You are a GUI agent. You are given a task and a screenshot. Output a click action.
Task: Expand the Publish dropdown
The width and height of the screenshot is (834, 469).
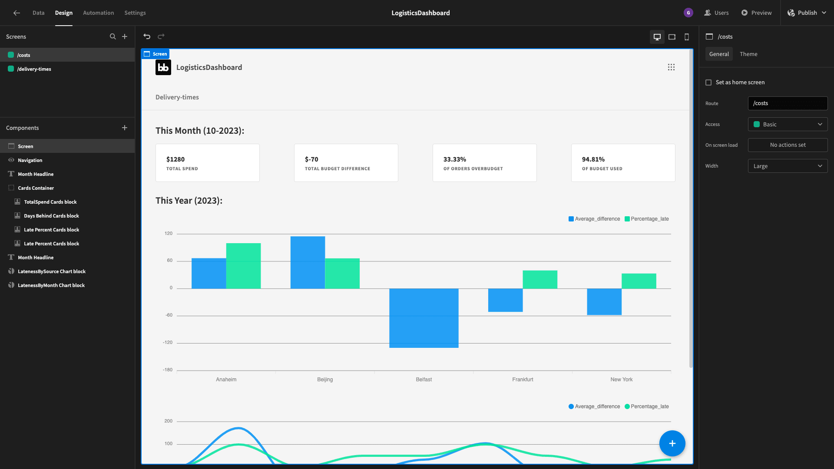pos(807,13)
